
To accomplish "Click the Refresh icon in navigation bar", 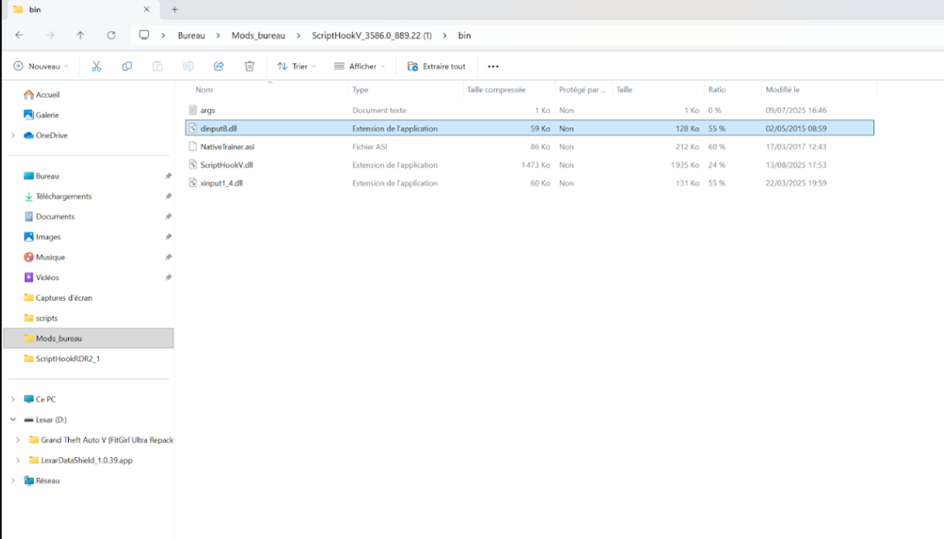I will [x=111, y=35].
